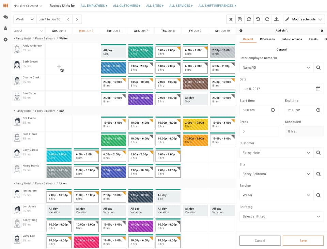Click the Cancel button
Image resolution: width=327 pixels, height=249 pixels.
click(260, 241)
